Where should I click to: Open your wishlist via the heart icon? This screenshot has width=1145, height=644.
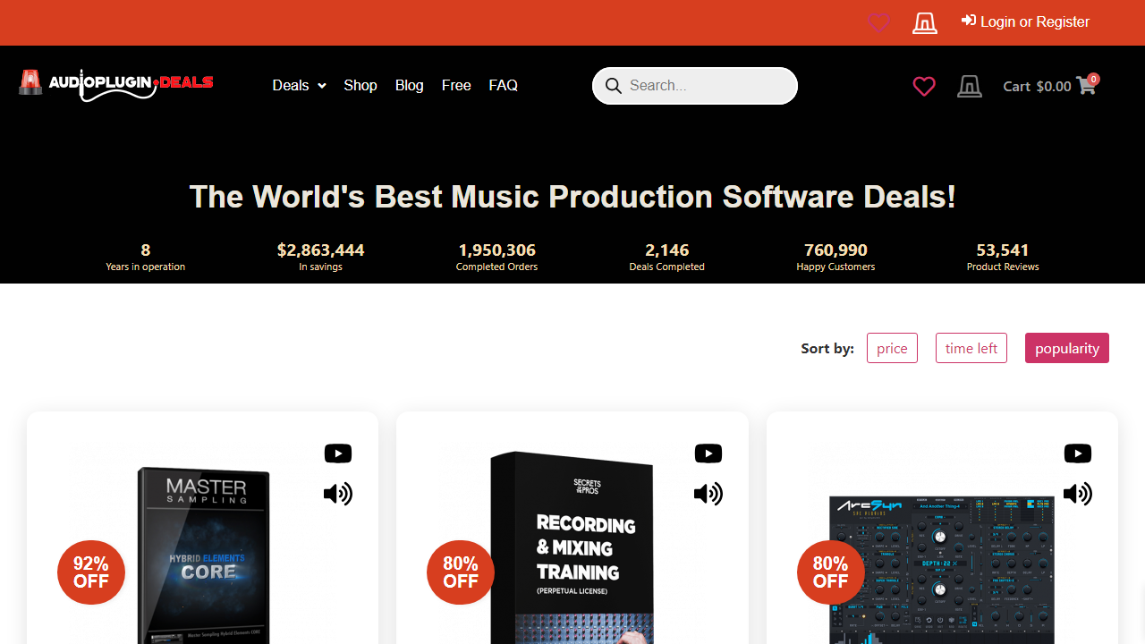pyautogui.click(x=924, y=86)
